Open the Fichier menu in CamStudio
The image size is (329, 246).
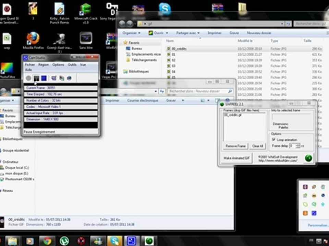30,65
